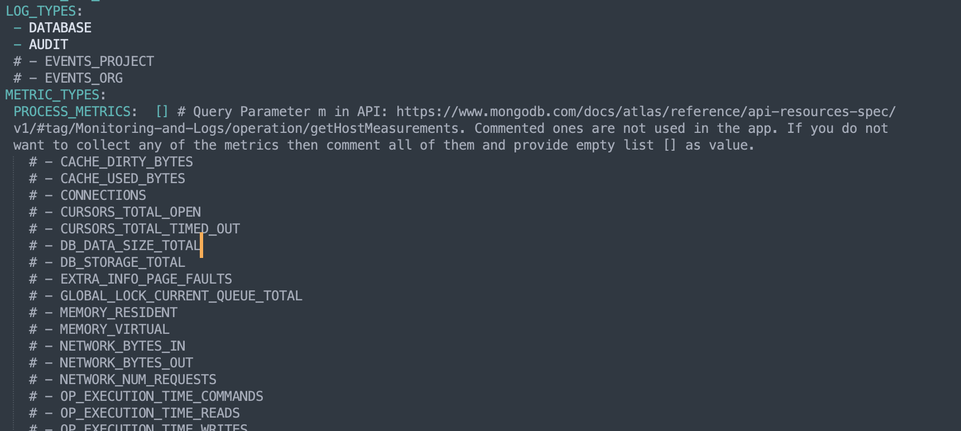
Task: Select the METRIC_TYPES key
Action: (x=52, y=95)
